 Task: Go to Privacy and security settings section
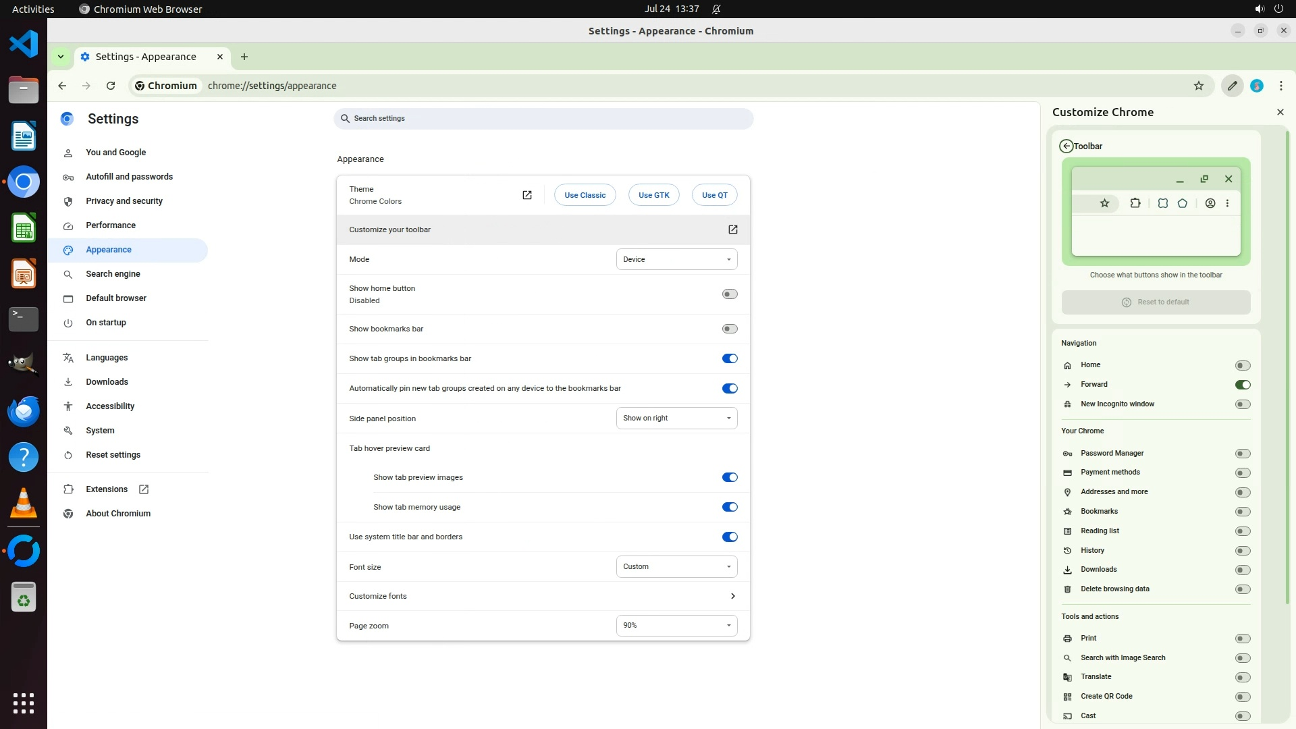pyautogui.click(x=124, y=201)
